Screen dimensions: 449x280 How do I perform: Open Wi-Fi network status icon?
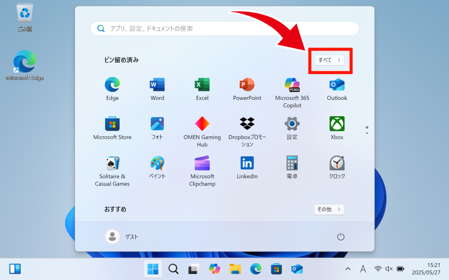pos(378,269)
